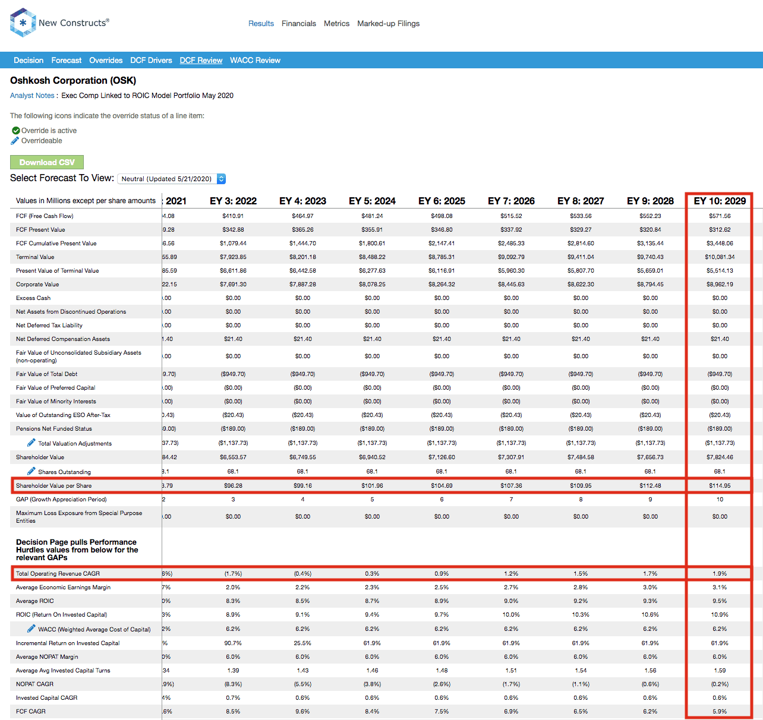Click the NOPAT CAGR value '(8.3%)'
This screenshot has height=720, width=763.
(x=233, y=684)
